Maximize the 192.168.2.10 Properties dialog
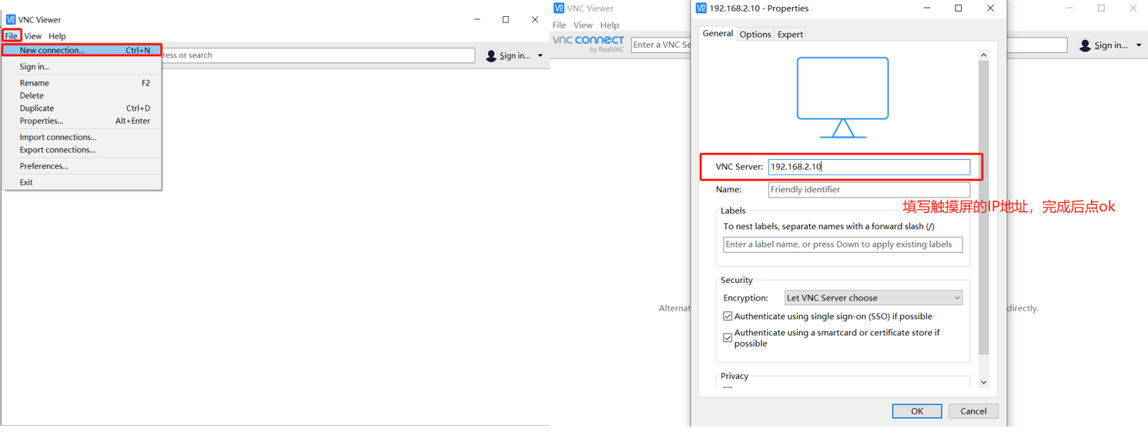Viewport: 1148px width, 432px height. click(959, 8)
